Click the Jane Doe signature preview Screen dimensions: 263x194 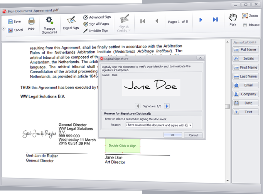[x=151, y=88]
